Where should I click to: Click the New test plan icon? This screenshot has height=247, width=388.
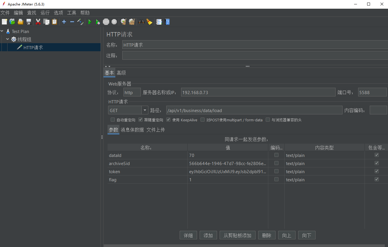coord(4,22)
